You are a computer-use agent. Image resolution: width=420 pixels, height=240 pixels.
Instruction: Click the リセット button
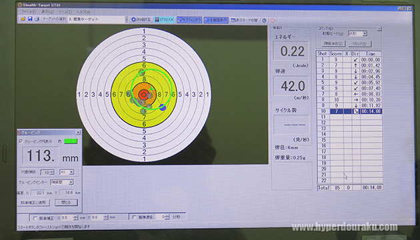click(x=359, y=43)
